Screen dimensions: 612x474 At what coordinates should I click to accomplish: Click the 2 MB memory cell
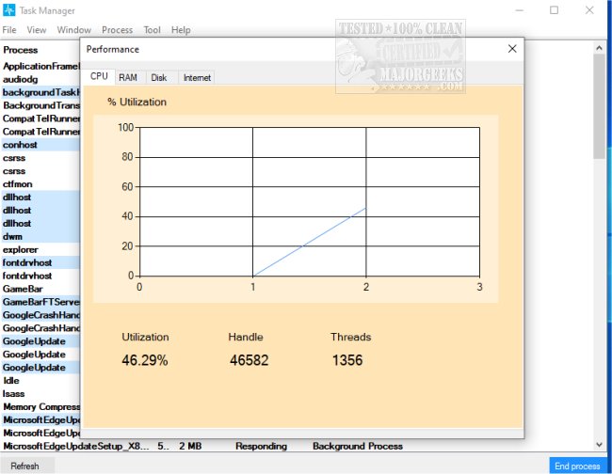(x=190, y=446)
